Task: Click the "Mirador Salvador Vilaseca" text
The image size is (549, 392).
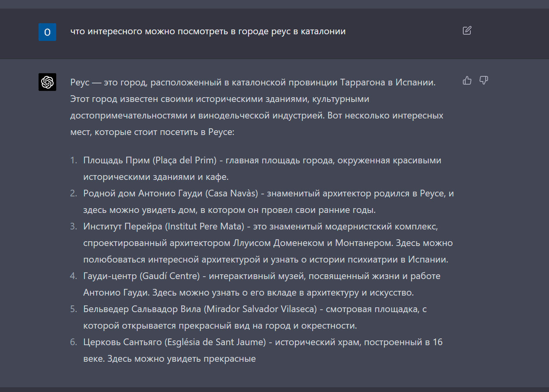Action: click(x=260, y=309)
